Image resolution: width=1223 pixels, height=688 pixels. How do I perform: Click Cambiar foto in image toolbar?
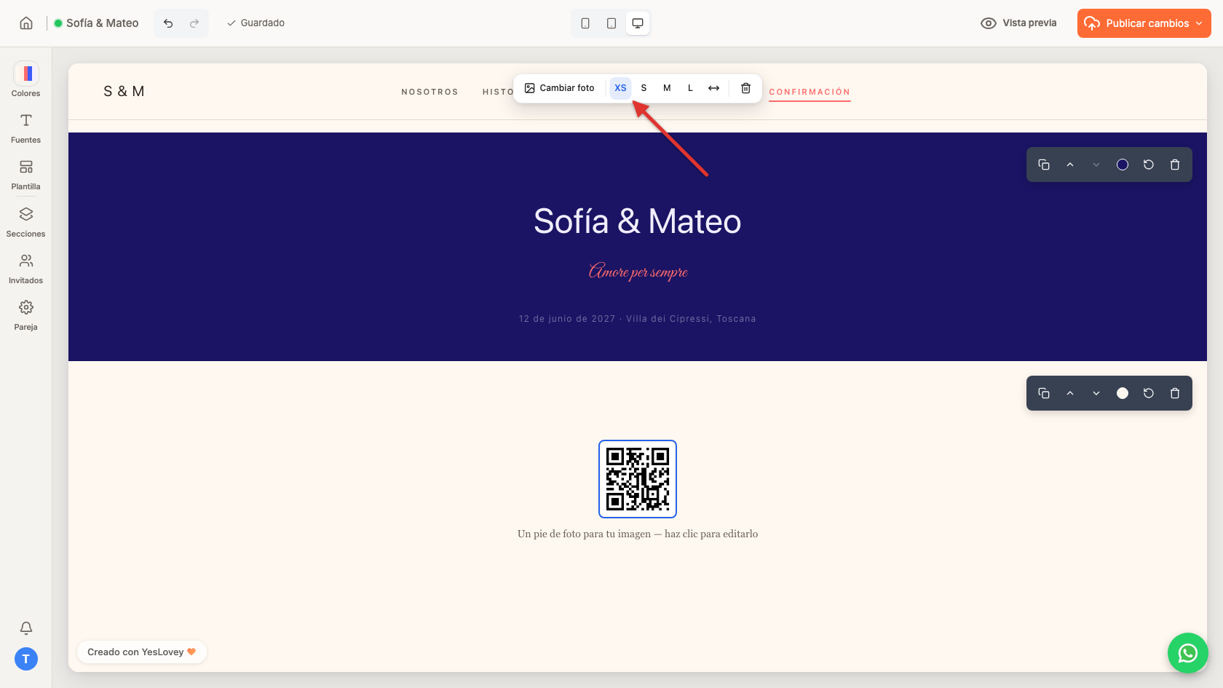pyautogui.click(x=559, y=88)
